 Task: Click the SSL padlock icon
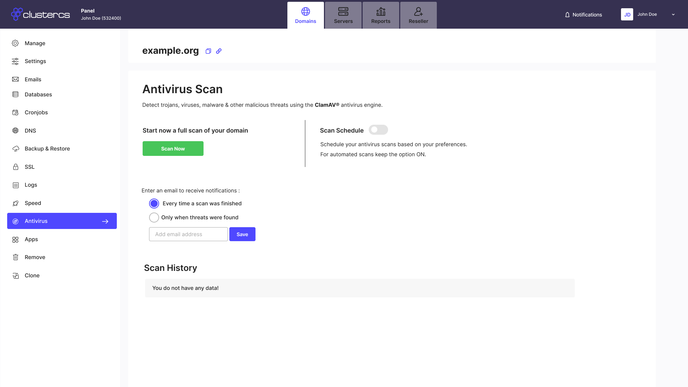pos(15,167)
